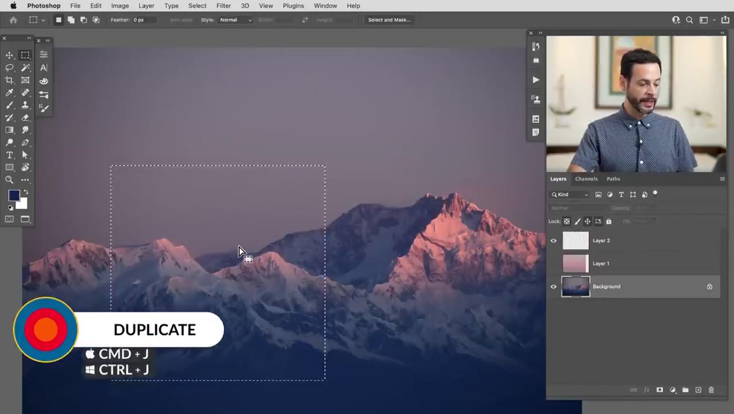The height and width of the screenshot is (414, 734).
Task: Delete the selected layer
Action: click(711, 390)
